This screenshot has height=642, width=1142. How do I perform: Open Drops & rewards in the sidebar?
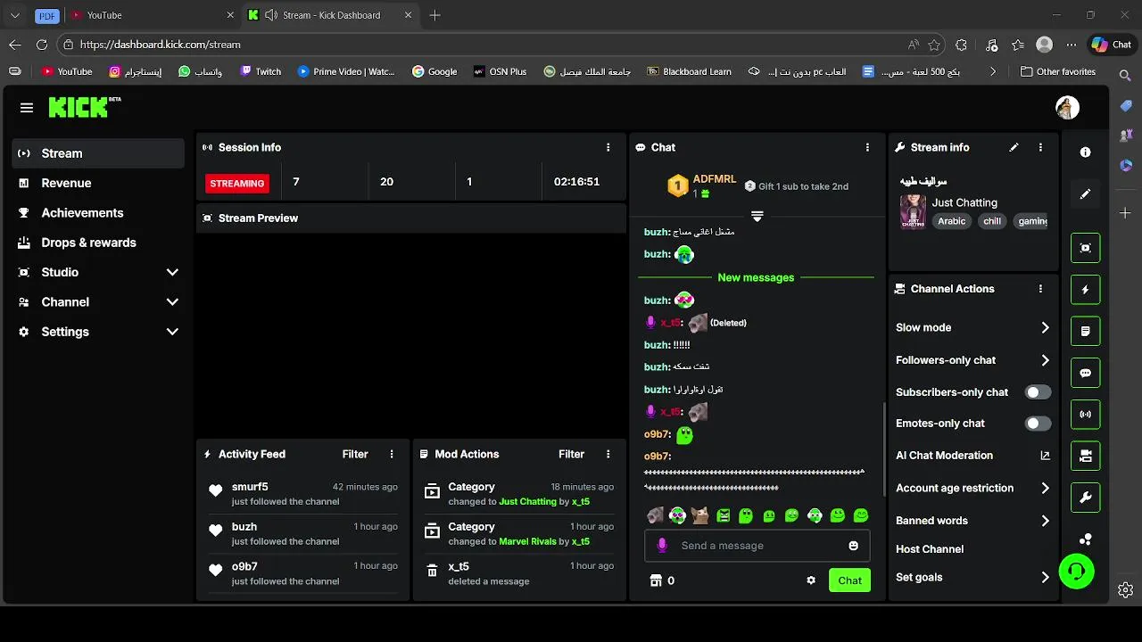[98, 243]
